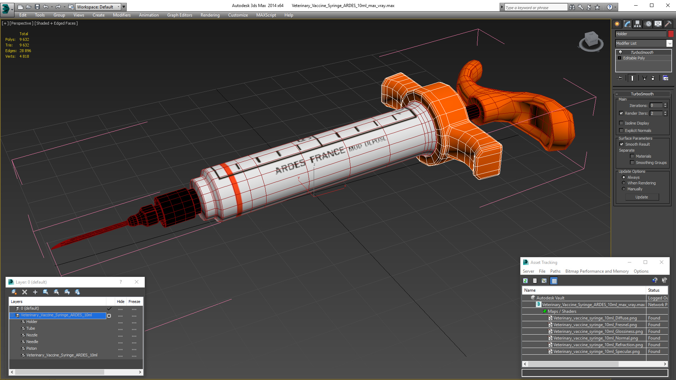Open Bitmap Performance and Memory menu
The height and width of the screenshot is (380, 676).
pyautogui.click(x=597, y=271)
